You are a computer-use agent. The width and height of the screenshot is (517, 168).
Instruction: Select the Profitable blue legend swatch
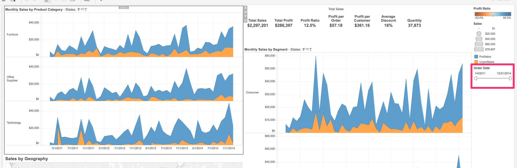click(x=476, y=57)
